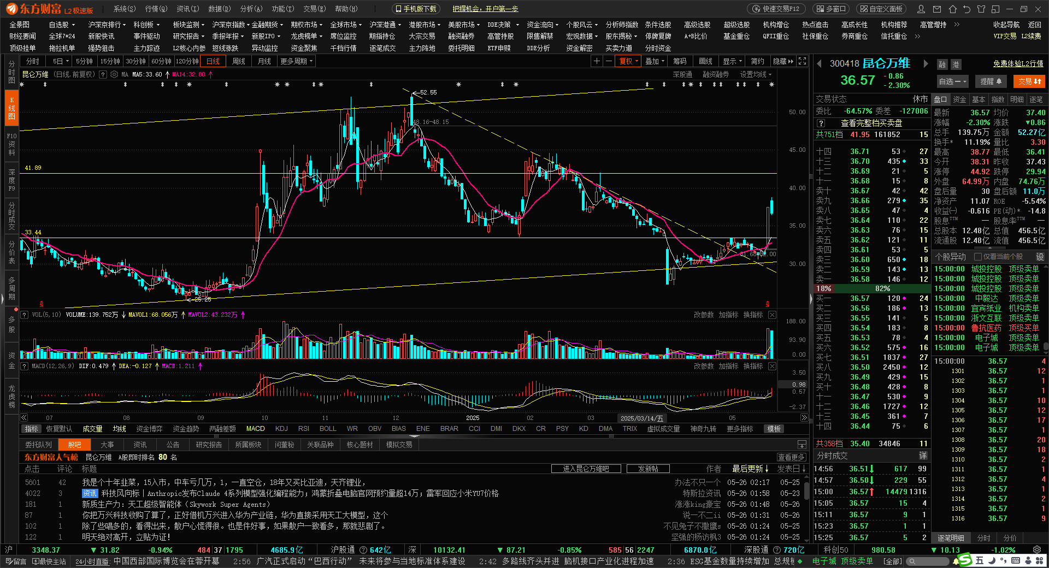
Task: Click 进入昆仑万维吧 button
Action: click(x=586, y=469)
